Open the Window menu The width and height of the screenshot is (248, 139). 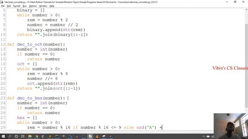point(43,6)
